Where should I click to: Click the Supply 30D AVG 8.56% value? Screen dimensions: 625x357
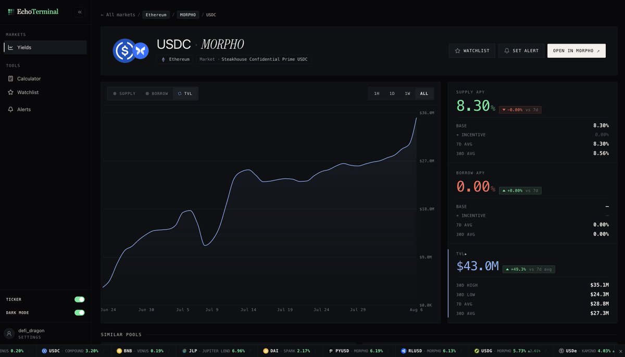coord(601,153)
